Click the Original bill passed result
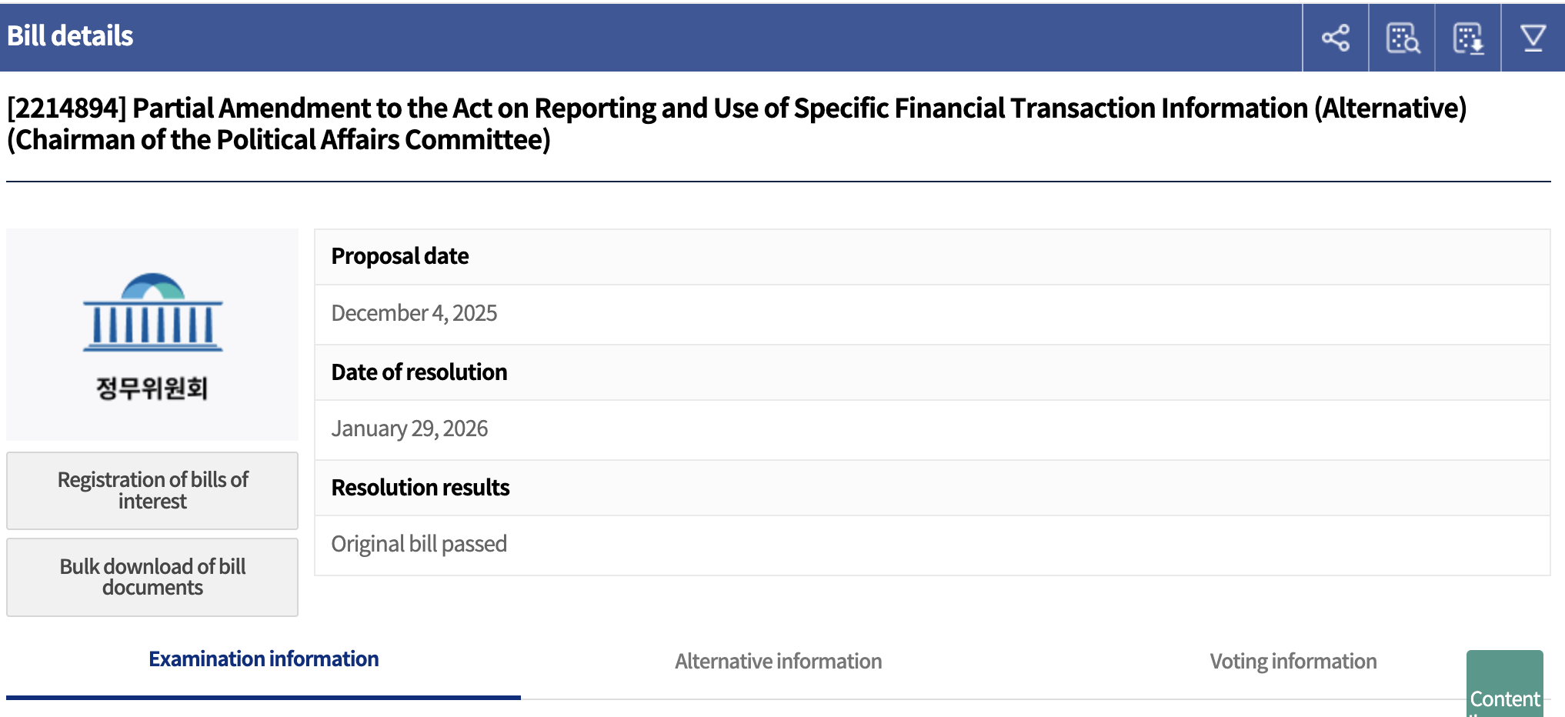The height and width of the screenshot is (717, 1565). point(419,544)
